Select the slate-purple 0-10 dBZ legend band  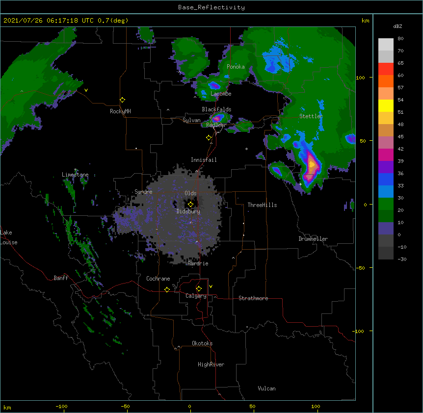386,229
